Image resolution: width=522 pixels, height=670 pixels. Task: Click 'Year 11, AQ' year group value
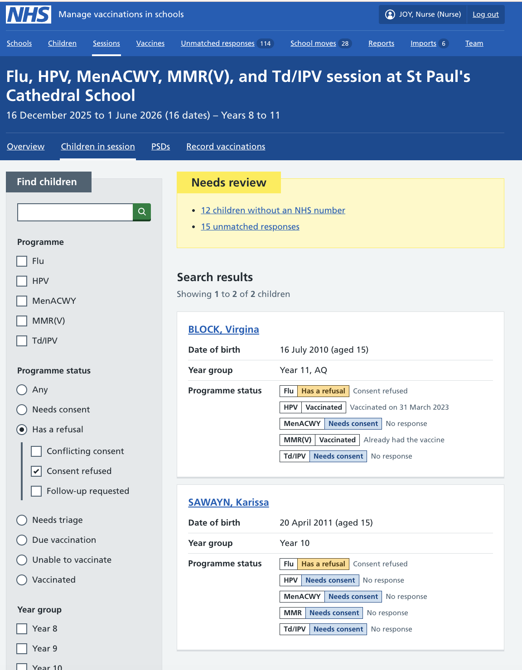pos(303,370)
